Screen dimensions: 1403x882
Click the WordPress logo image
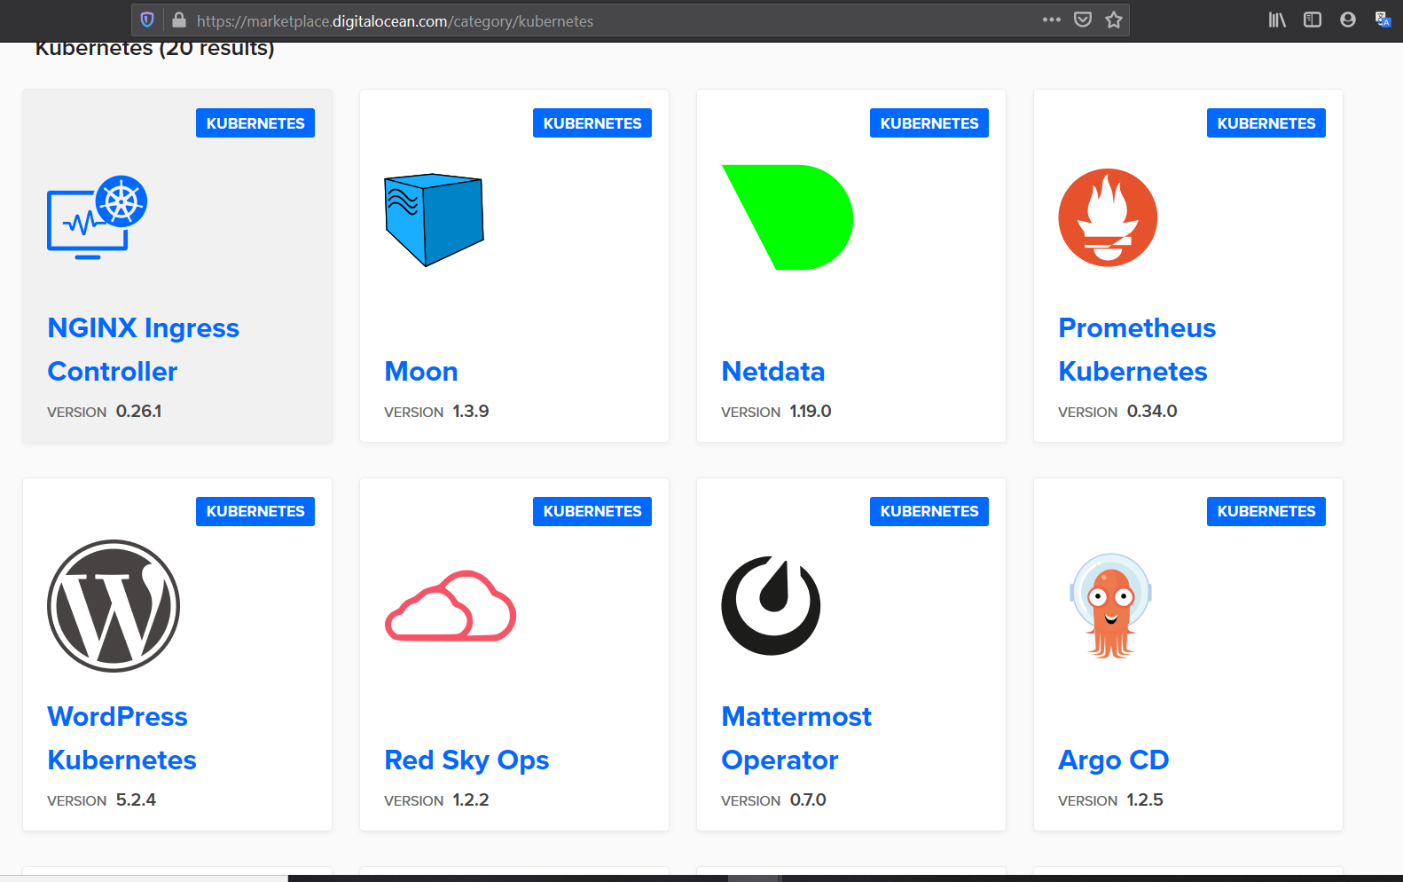pyautogui.click(x=114, y=606)
